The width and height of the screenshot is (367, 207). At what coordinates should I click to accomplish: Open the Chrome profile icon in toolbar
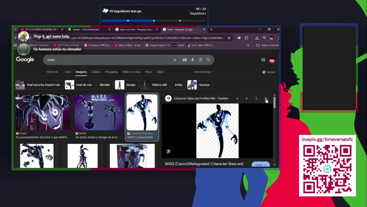pos(271,38)
